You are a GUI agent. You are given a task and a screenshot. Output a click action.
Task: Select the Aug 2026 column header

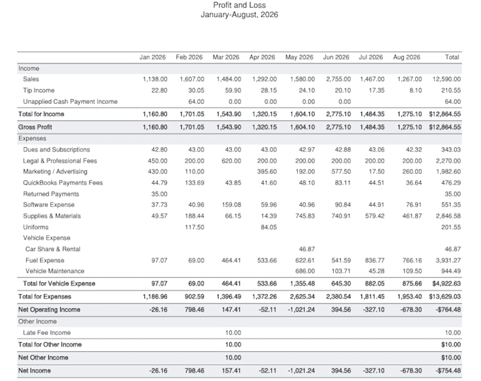point(407,57)
